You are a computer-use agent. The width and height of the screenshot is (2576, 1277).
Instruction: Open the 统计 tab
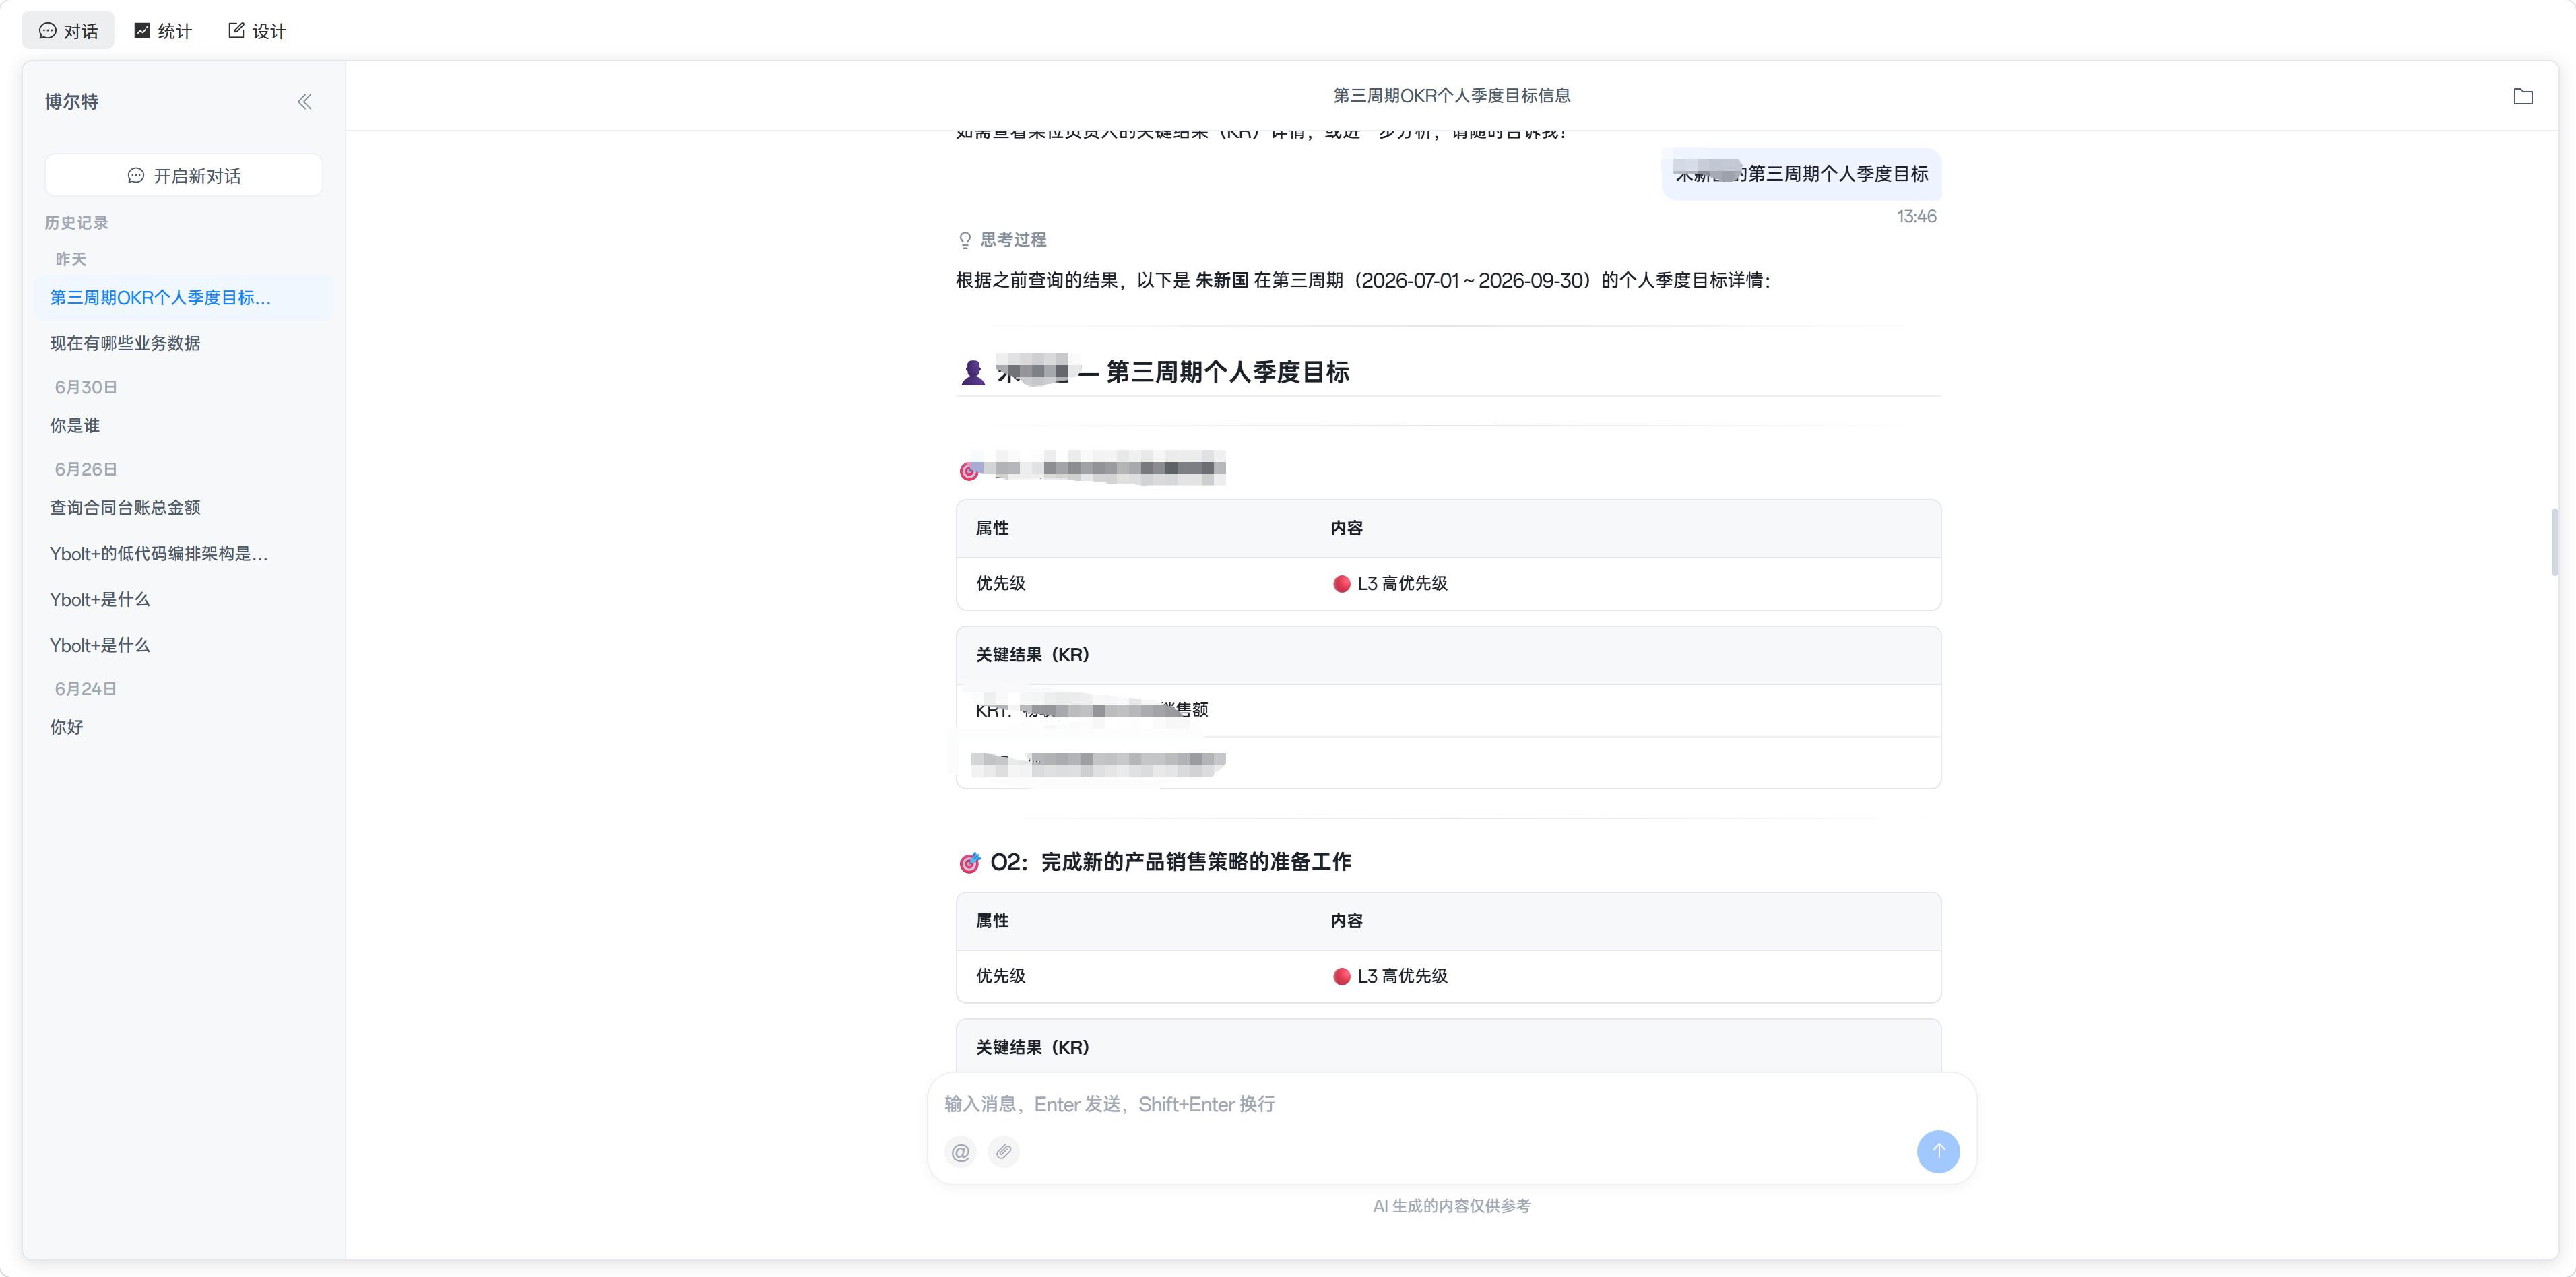[162, 31]
